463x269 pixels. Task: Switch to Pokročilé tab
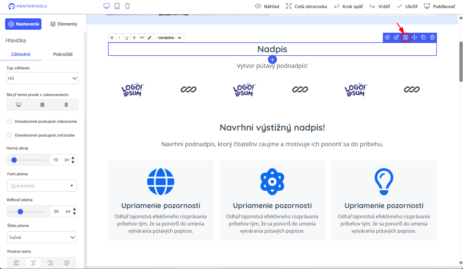[x=63, y=54]
